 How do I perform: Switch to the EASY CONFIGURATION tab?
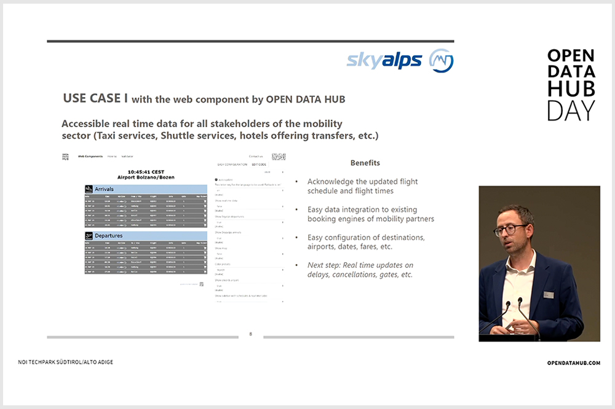click(x=232, y=165)
